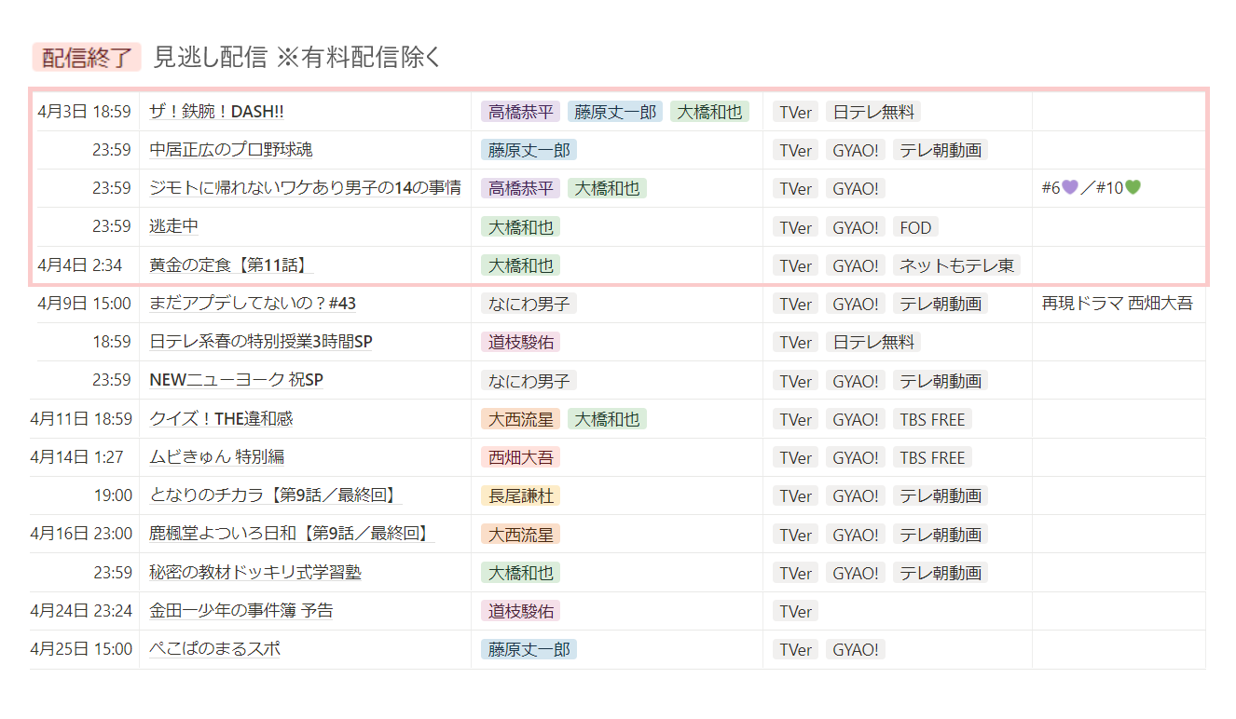Open 鹿楓堂よついろ日和【第9話／最終回】 link
Screen dimensions: 1236x719
point(291,535)
